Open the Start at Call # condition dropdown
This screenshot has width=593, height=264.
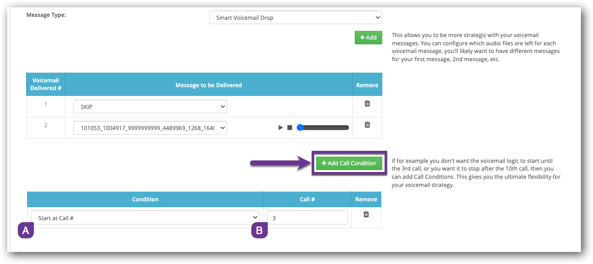pyautogui.click(x=145, y=218)
